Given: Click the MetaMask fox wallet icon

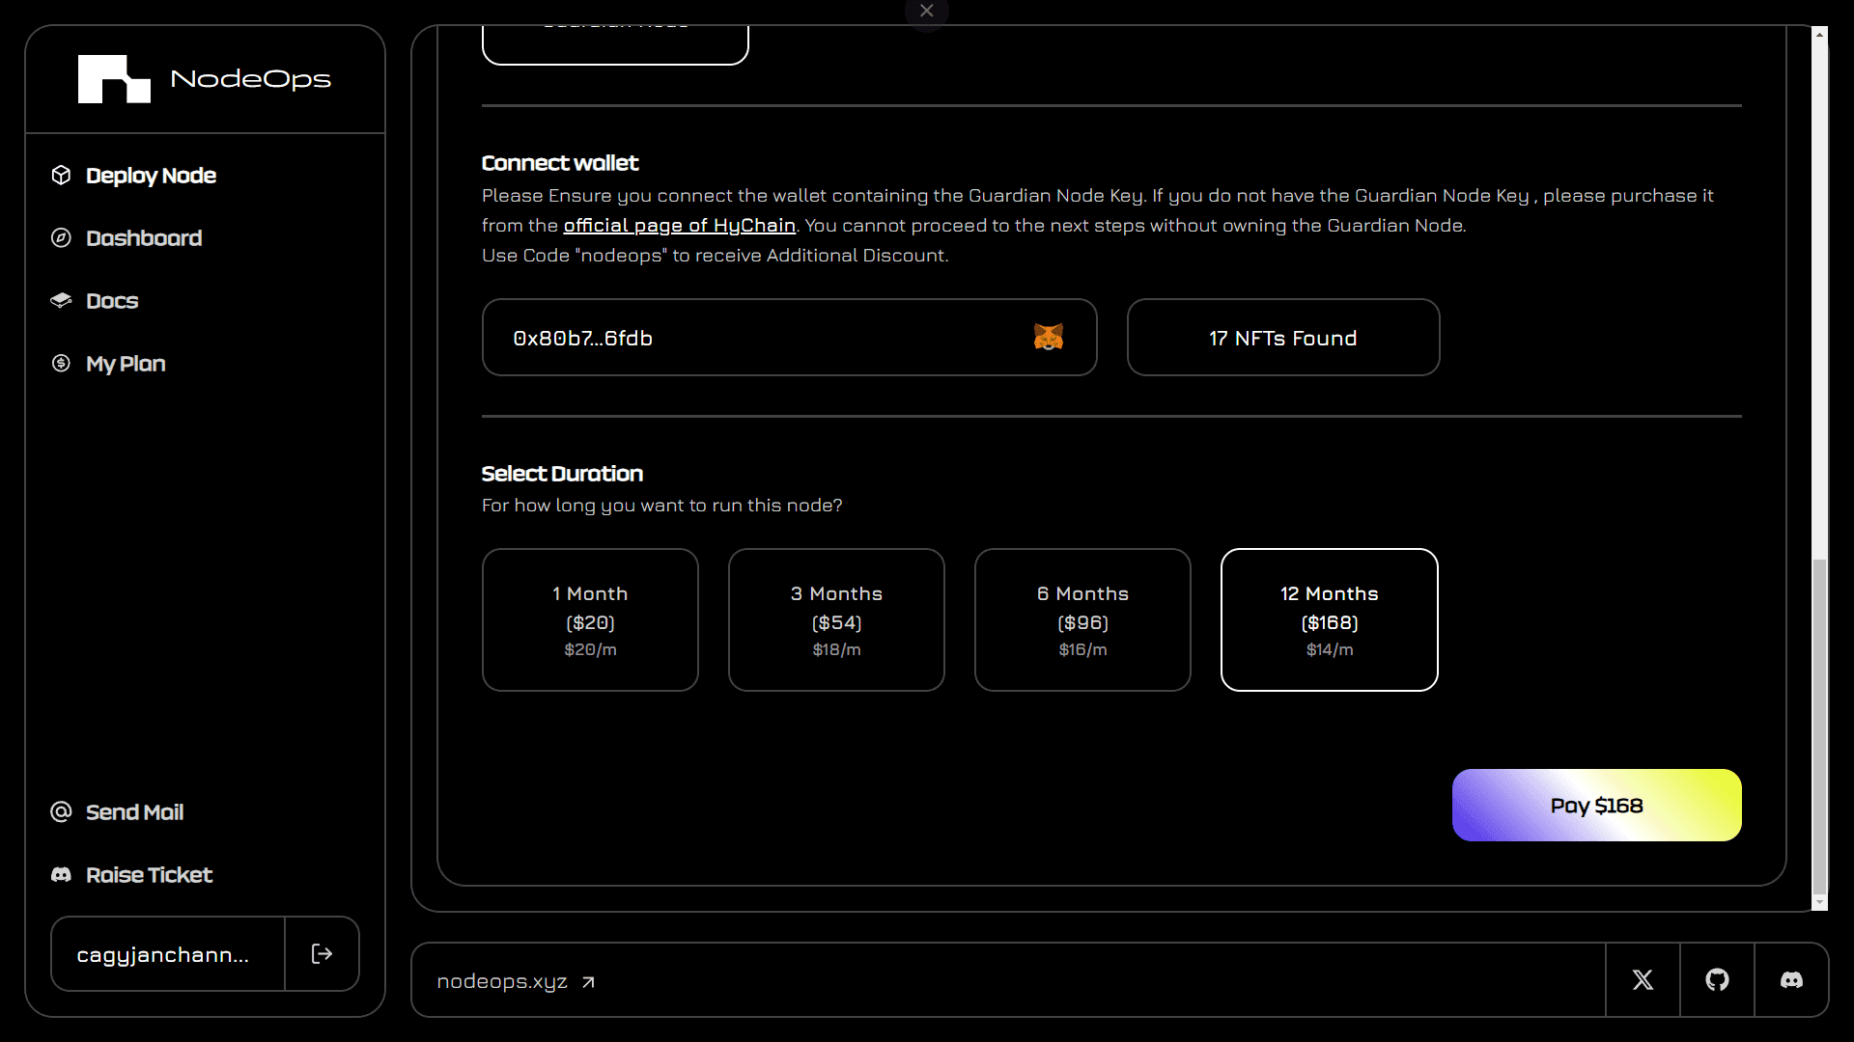Looking at the screenshot, I should pos(1048,337).
